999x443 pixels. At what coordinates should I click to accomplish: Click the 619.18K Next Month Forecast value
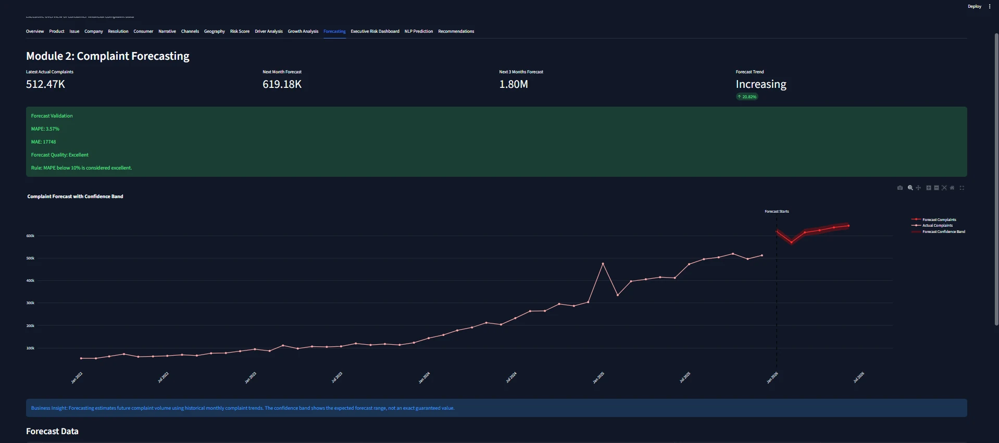pyautogui.click(x=282, y=84)
